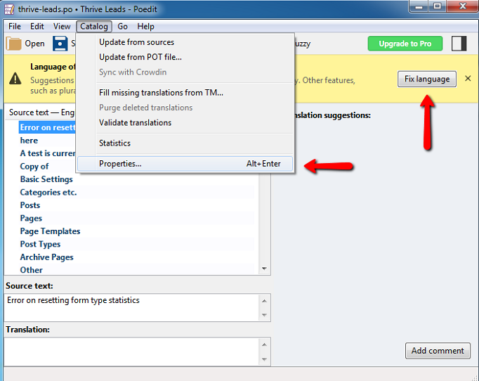Click the Poedit app icon in title bar
The width and height of the screenshot is (479, 381).
tap(9, 9)
